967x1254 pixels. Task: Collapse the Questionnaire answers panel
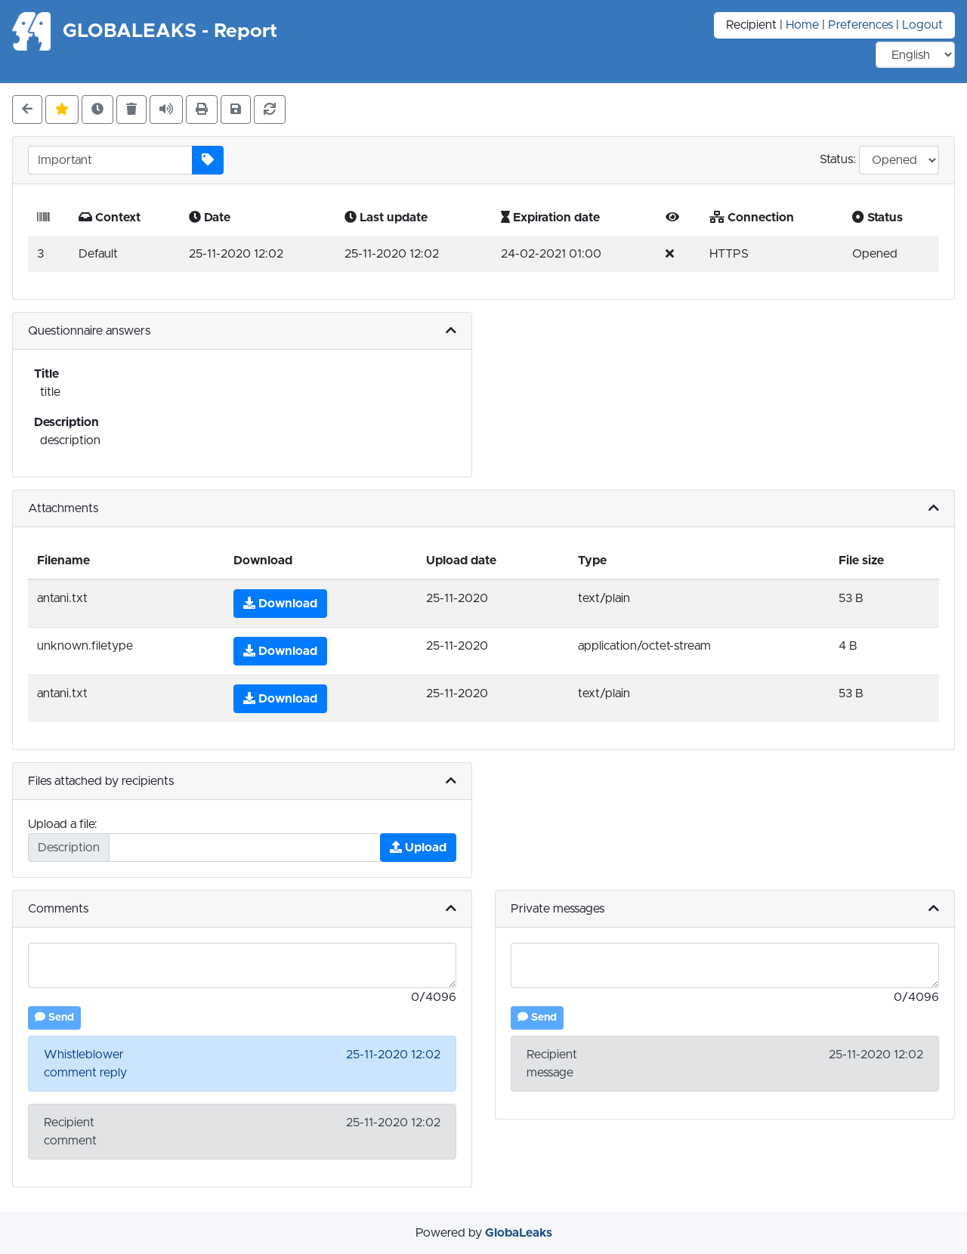pyautogui.click(x=451, y=331)
